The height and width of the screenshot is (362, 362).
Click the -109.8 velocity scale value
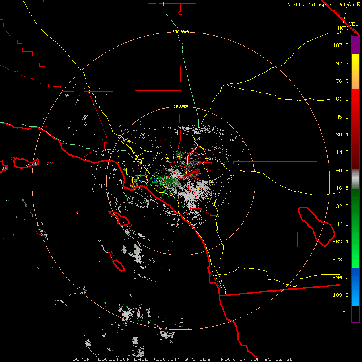tap(339, 295)
